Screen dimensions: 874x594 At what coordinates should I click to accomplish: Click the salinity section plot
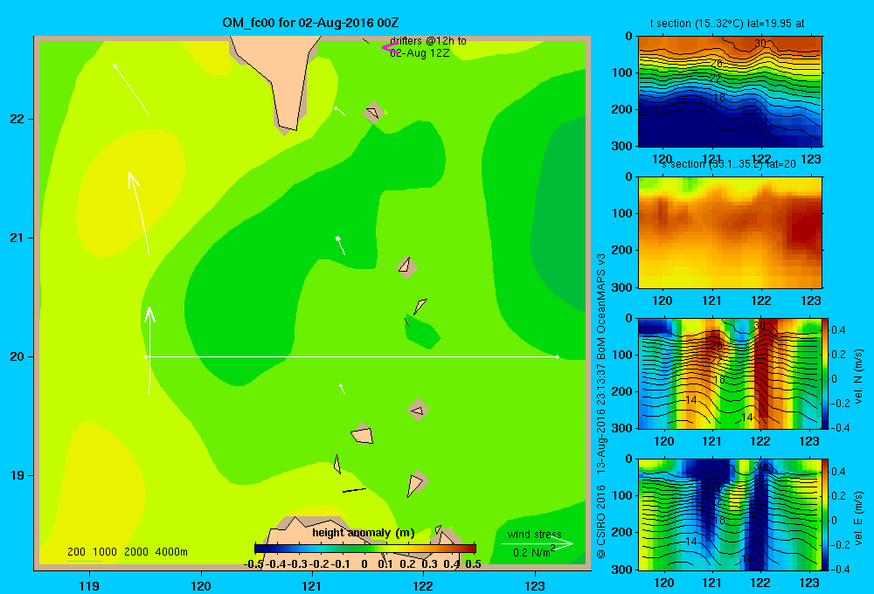(x=730, y=232)
